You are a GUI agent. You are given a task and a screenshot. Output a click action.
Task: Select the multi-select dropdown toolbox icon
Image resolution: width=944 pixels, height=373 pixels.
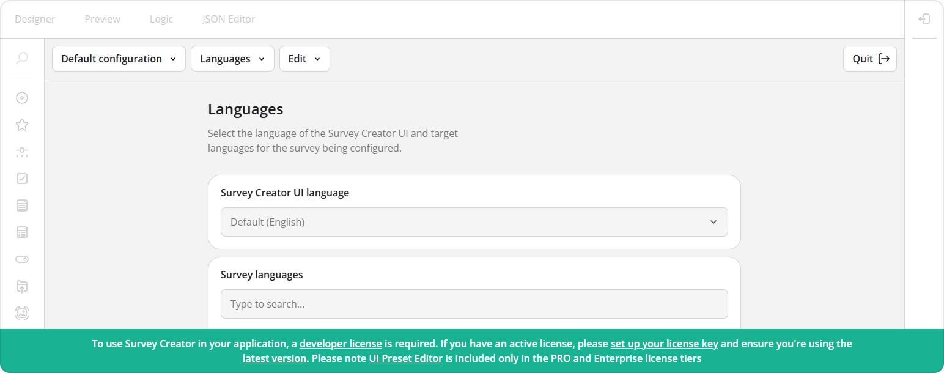click(22, 232)
